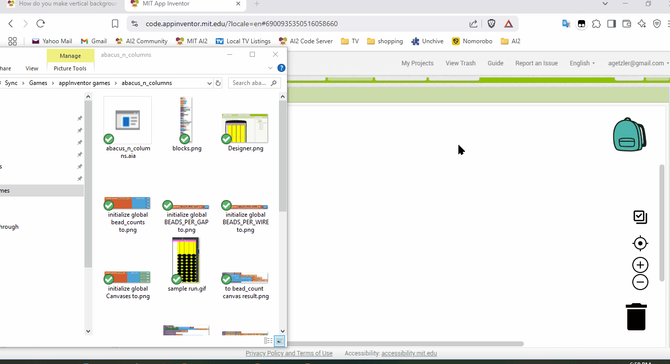Open the Picture Tools tab
The image size is (670, 364).
[x=70, y=68]
